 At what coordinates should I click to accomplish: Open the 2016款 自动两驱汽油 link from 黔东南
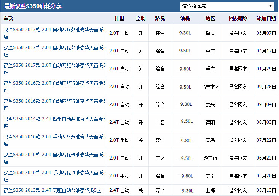55,158
